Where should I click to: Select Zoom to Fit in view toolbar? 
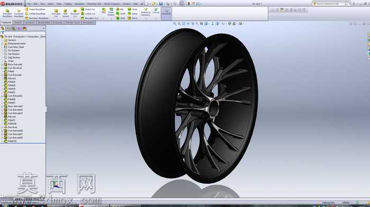(x=174, y=24)
